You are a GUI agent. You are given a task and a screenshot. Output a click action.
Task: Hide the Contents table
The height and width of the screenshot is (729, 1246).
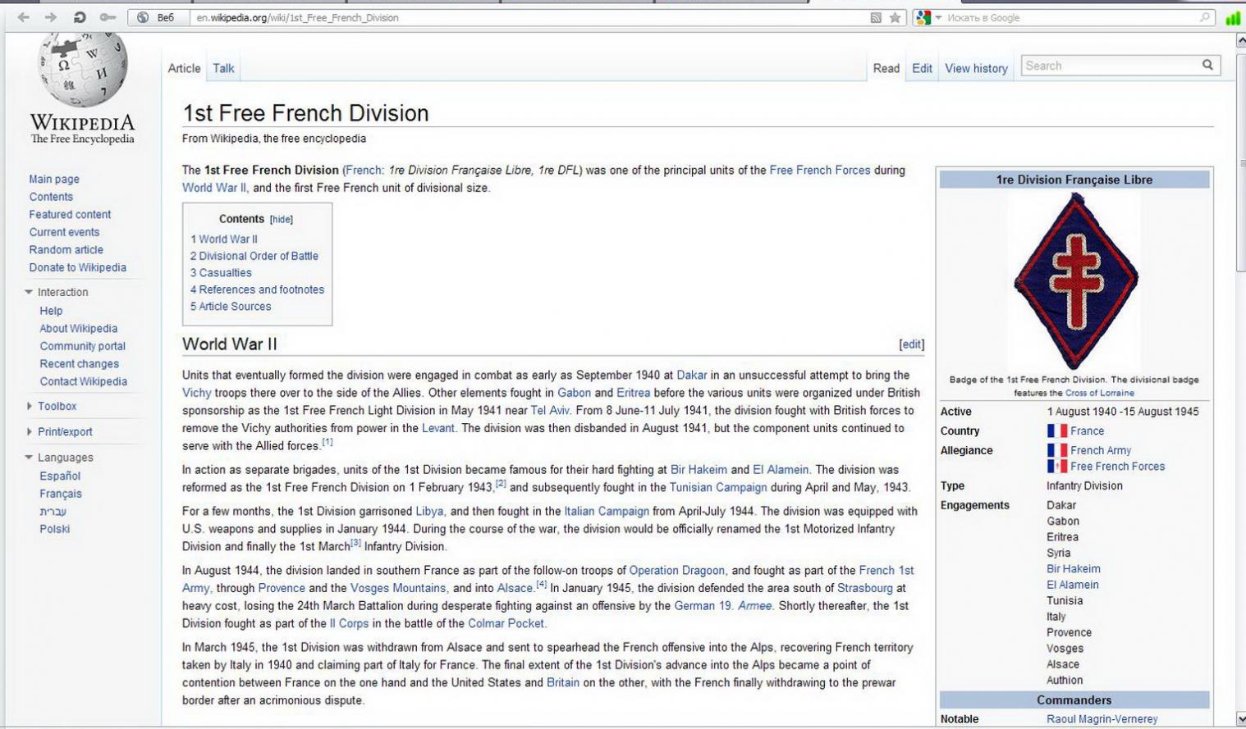(282, 220)
